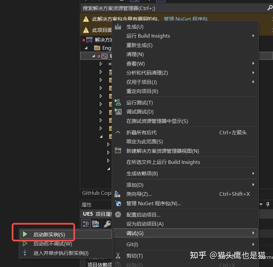This screenshot has width=273, height=267.
Task: Open the 管理 NuGet 程序包 link
Action: click(186, 19)
